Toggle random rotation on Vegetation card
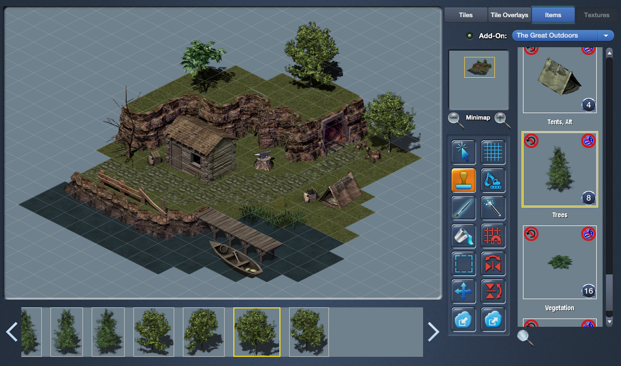Viewport: 621px width, 366px height. (x=531, y=234)
